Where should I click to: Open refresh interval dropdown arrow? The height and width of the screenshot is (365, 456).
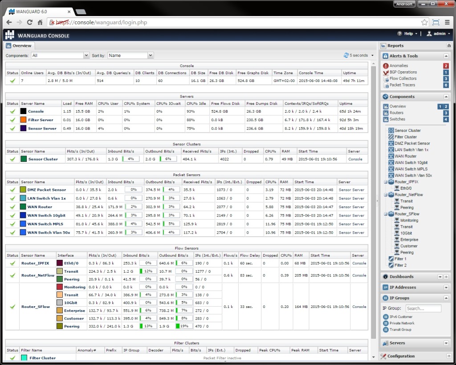tap(372, 55)
